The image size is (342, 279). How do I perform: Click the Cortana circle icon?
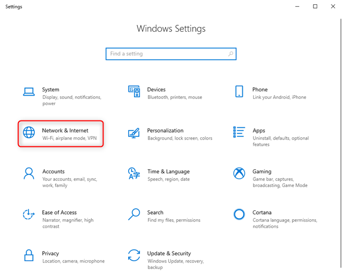(x=239, y=214)
